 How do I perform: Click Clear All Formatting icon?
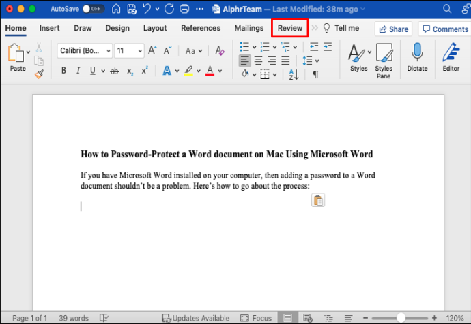click(x=220, y=50)
